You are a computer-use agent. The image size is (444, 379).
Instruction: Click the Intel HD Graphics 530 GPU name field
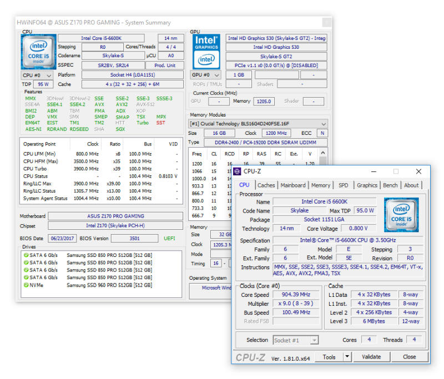(276, 47)
